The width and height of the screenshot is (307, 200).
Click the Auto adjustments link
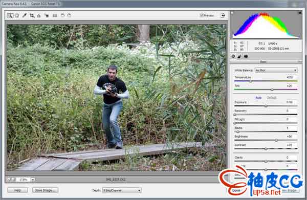coord(258,98)
